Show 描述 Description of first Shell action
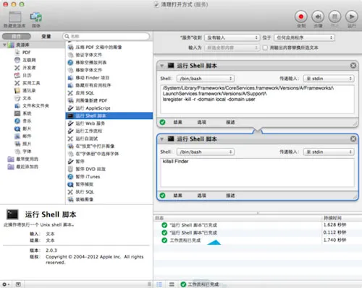The image size is (362, 288). click(x=230, y=122)
